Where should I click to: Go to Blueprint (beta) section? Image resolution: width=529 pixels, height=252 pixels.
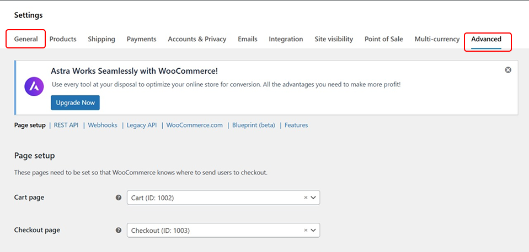coord(253,125)
